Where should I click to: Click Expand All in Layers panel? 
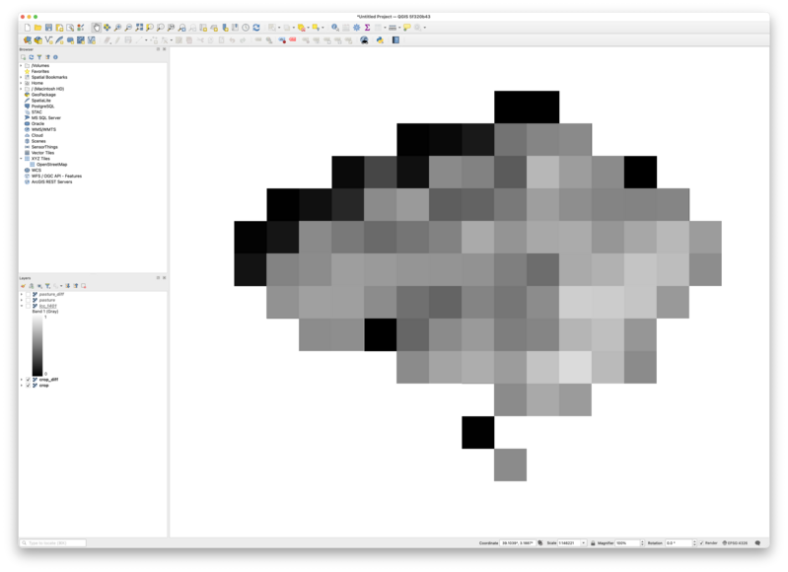[68, 285]
